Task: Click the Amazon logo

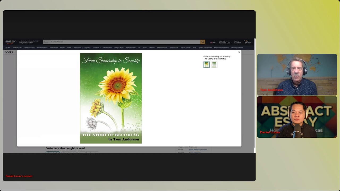Action: (x=11, y=42)
